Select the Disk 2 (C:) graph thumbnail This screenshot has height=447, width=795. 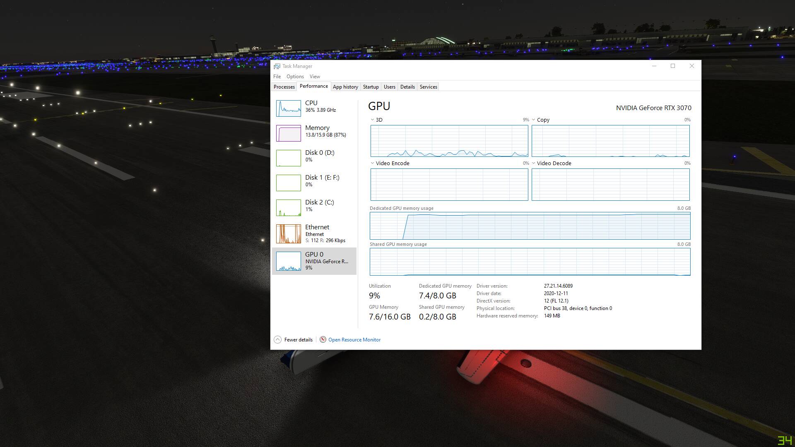[288, 208]
